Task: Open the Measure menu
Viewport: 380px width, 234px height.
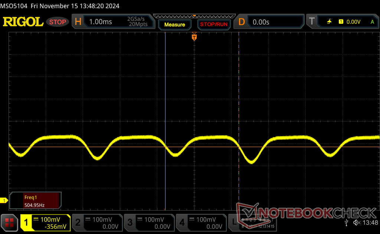Action: click(174, 25)
